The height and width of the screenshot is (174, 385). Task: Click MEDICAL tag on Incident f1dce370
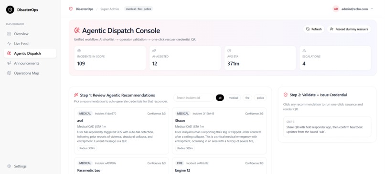(85, 114)
